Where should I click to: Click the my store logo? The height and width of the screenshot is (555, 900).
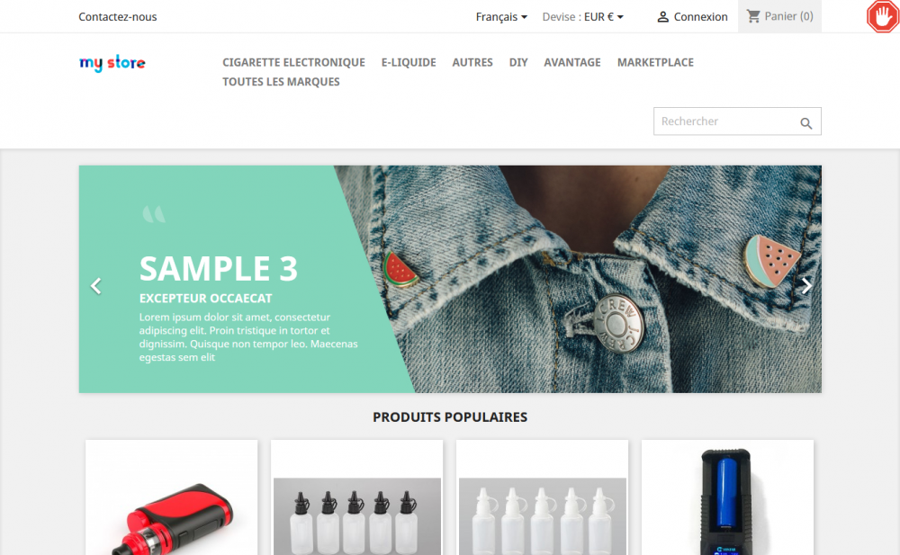click(112, 63)
